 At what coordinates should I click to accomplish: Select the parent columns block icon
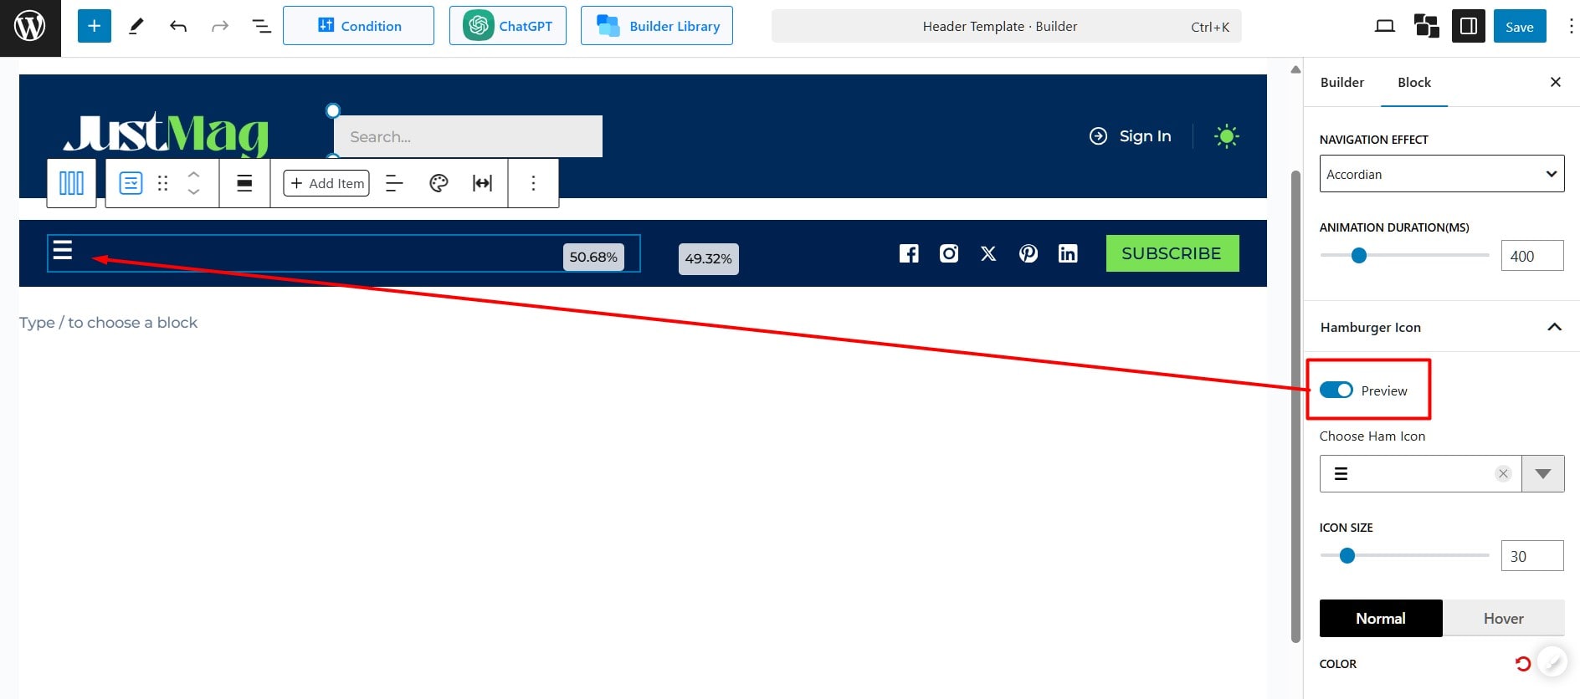click(x=71, y=183)
